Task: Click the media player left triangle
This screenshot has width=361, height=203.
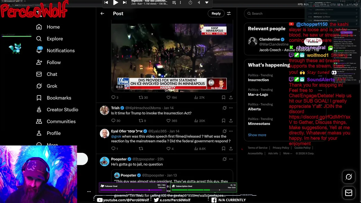Action: tap(199, 3)
